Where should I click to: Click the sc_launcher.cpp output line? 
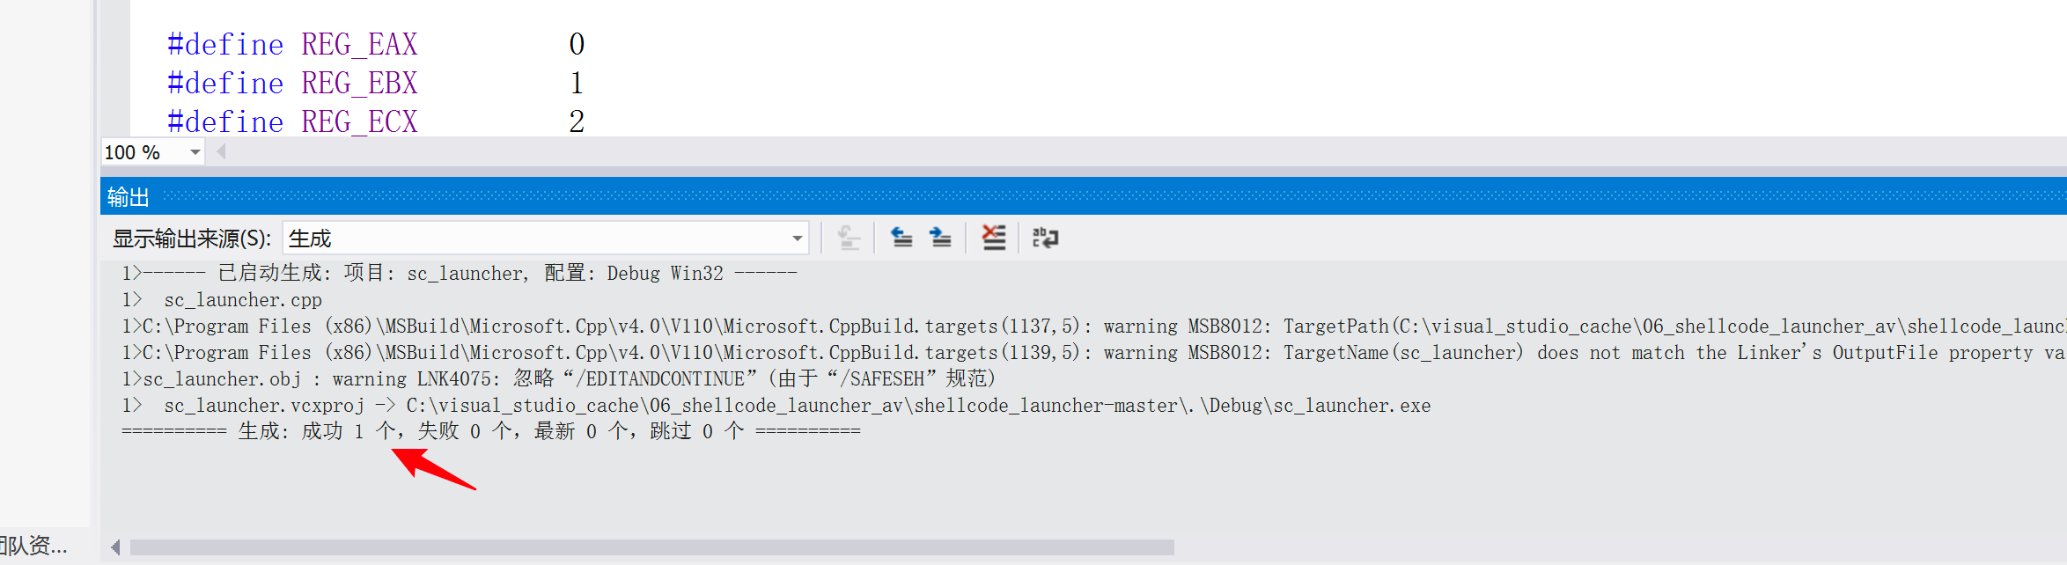(x=222, y=299)
